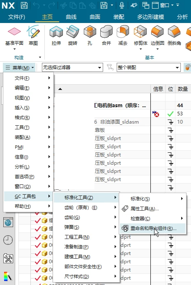Select the 边倒圆 edge blend tool
Image resolution: width=191 pixels, height=285 pixels.
pos(157,36)
